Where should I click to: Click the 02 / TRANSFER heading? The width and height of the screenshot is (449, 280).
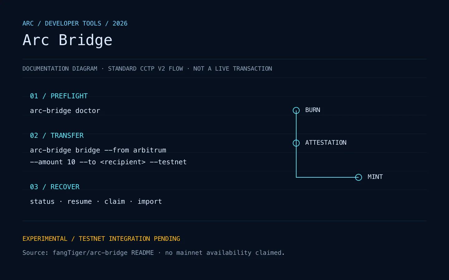[57, 136]
